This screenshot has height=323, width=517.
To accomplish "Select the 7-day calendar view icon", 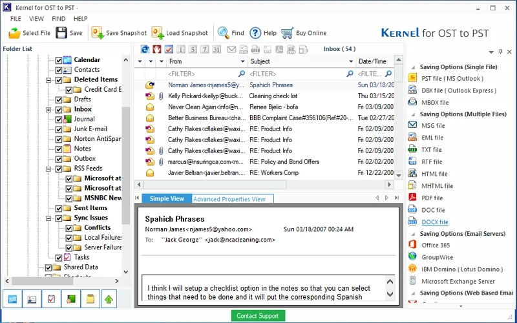I will [205, 50].
